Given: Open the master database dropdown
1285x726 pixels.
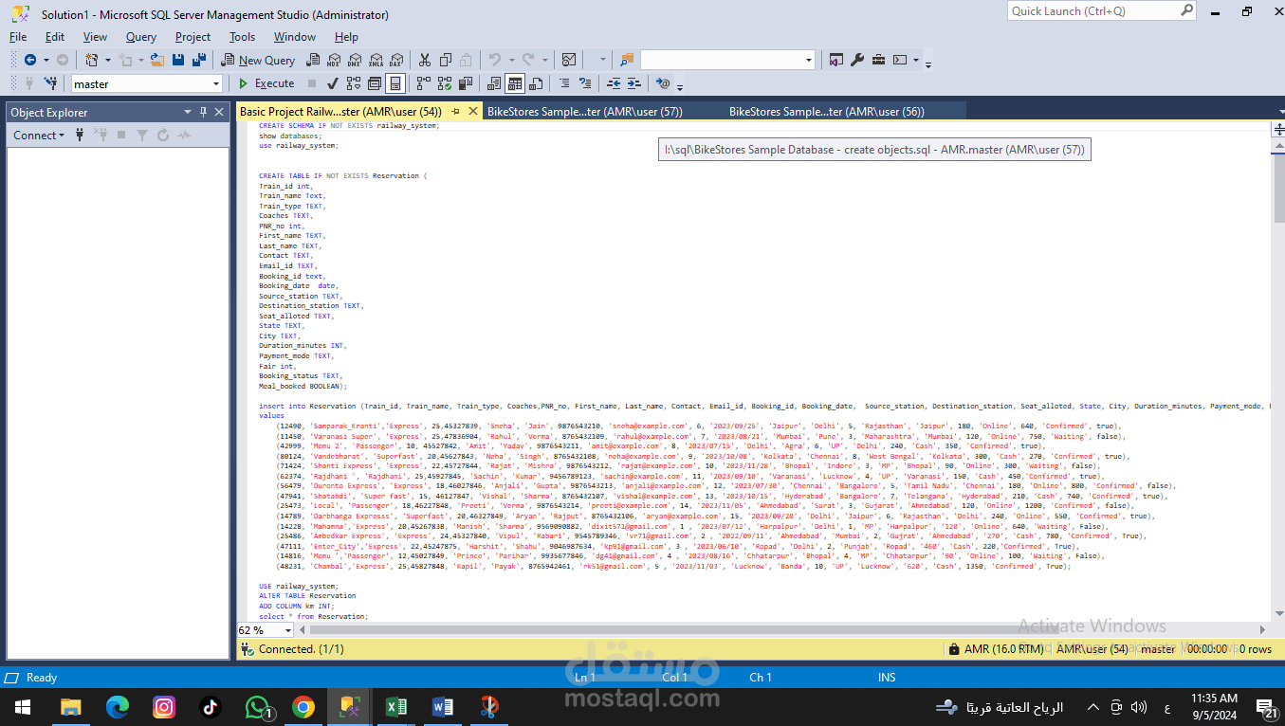Looking at the screenshot, I should [x=216, y=83].
